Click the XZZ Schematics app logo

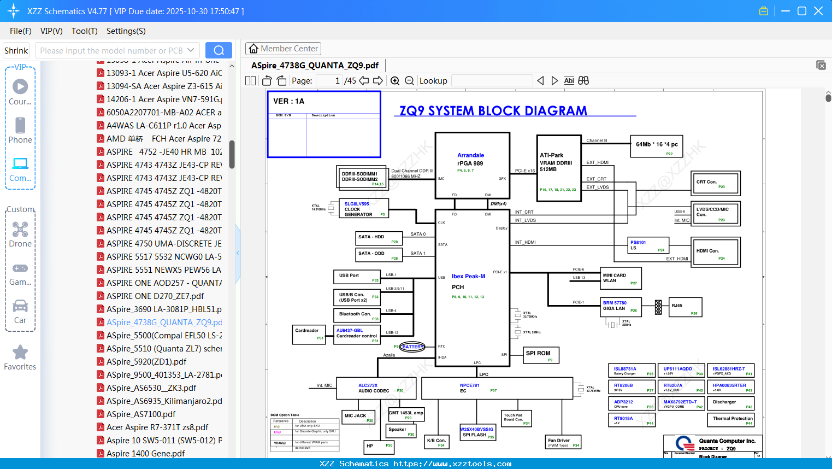click(x=14, y=11)
